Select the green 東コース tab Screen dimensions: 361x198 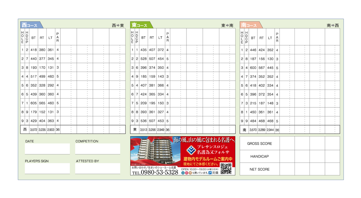[141, 25]
